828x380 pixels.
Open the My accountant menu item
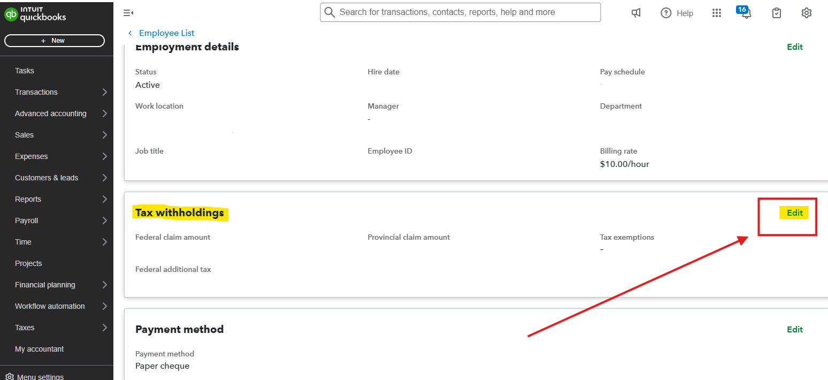(x=40, y=349)
